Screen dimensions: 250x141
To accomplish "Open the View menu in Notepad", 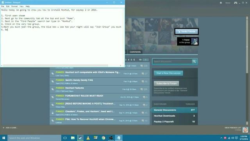I will click(x=21, y=6).
